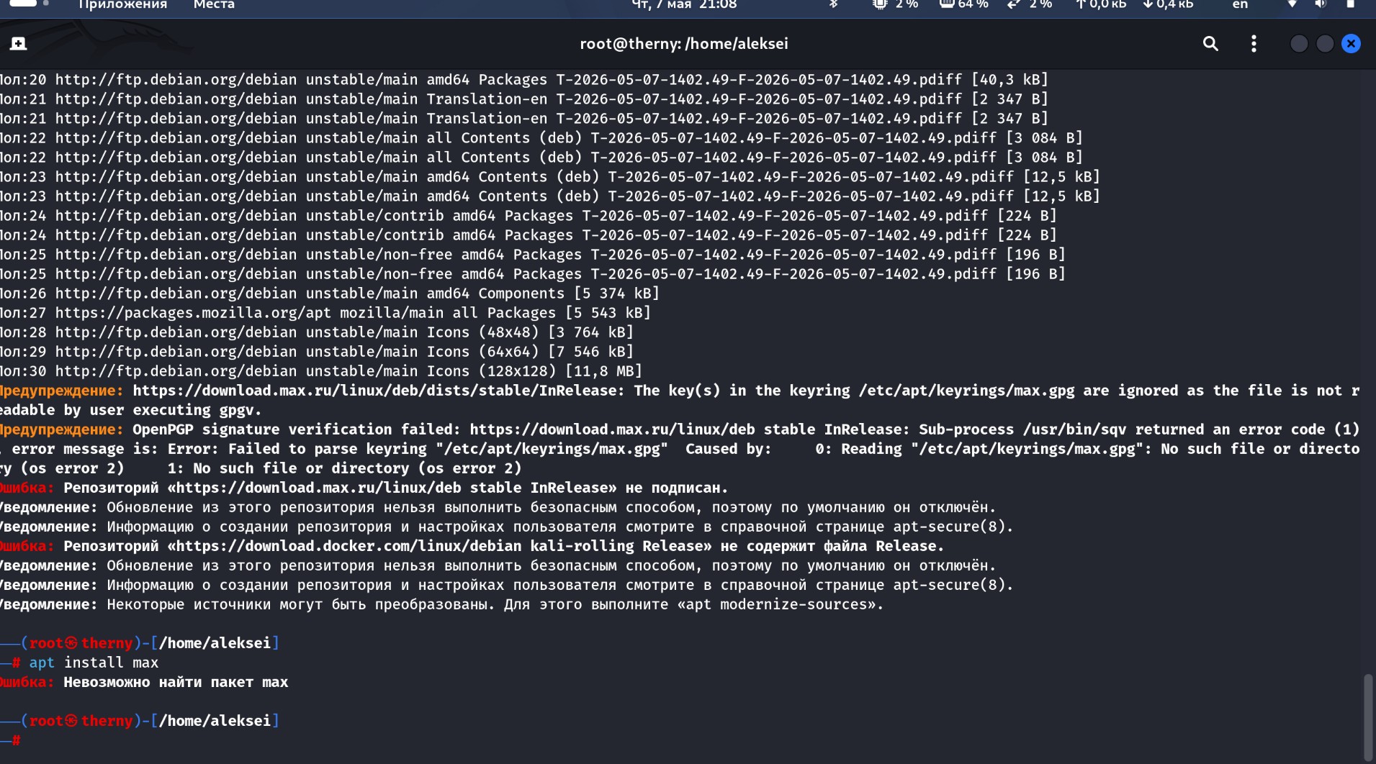Click the 'Icons (48x48)' output line
The image size is (1376, 764).
(317, 332)
